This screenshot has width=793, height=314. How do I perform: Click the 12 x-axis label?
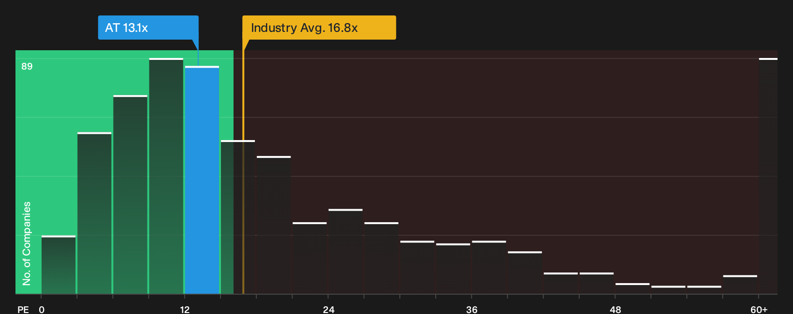coord(185,310)
